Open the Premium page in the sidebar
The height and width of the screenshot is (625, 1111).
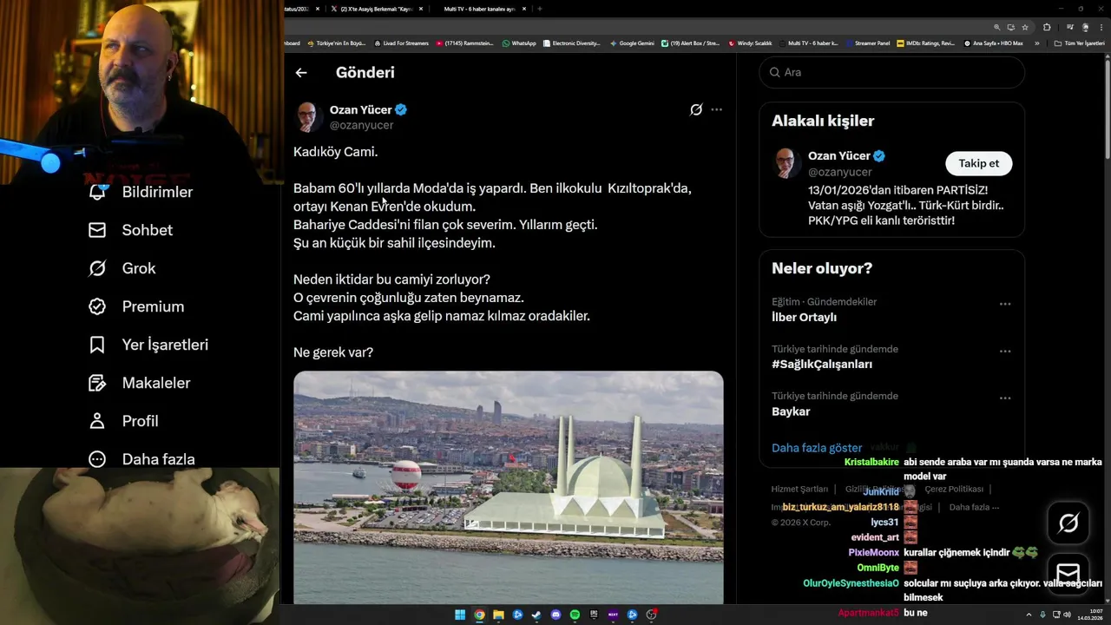click(135, 306)
